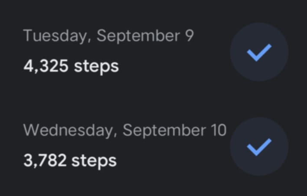Open the Wednesday, September 10 entry

[124, 146]
